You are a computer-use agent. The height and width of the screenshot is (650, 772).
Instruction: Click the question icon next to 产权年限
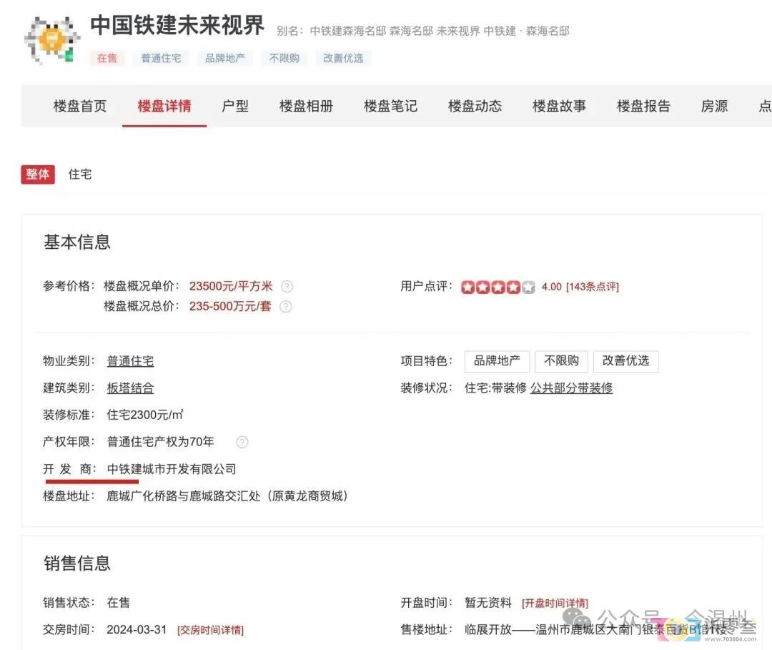(242, 442)
